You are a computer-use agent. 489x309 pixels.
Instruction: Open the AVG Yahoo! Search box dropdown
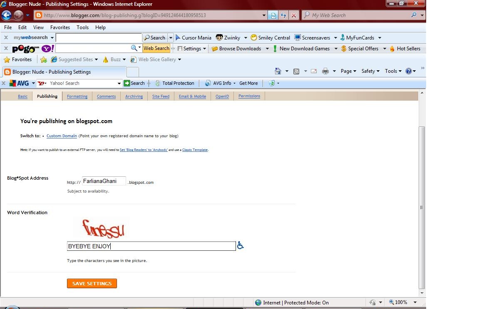[x=119, y=84]
